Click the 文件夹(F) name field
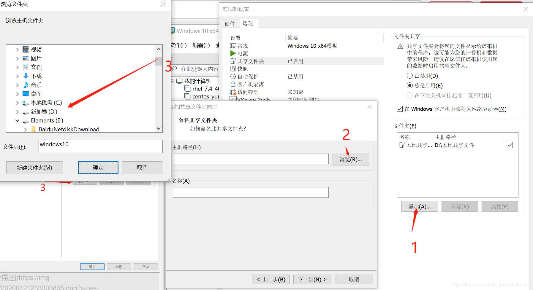The height and width of the screenshot is (290, 533). [101, 146]
